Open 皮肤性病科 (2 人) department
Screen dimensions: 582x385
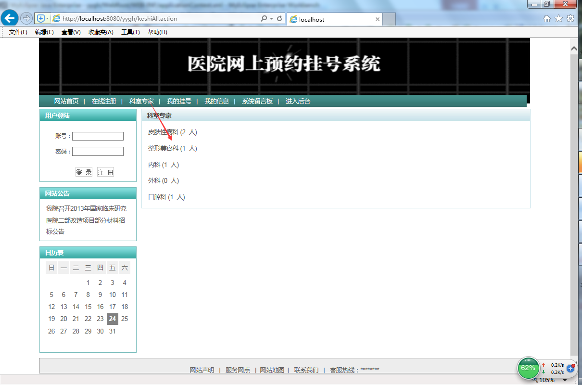click(173, 132)
